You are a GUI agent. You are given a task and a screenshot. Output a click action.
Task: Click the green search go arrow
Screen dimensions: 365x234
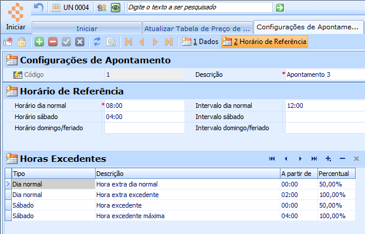pyautogui.click(x=280, y=8)
